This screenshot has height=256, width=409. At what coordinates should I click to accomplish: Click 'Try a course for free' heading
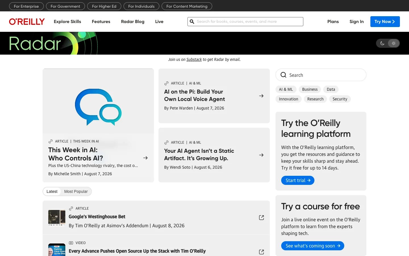320,206
